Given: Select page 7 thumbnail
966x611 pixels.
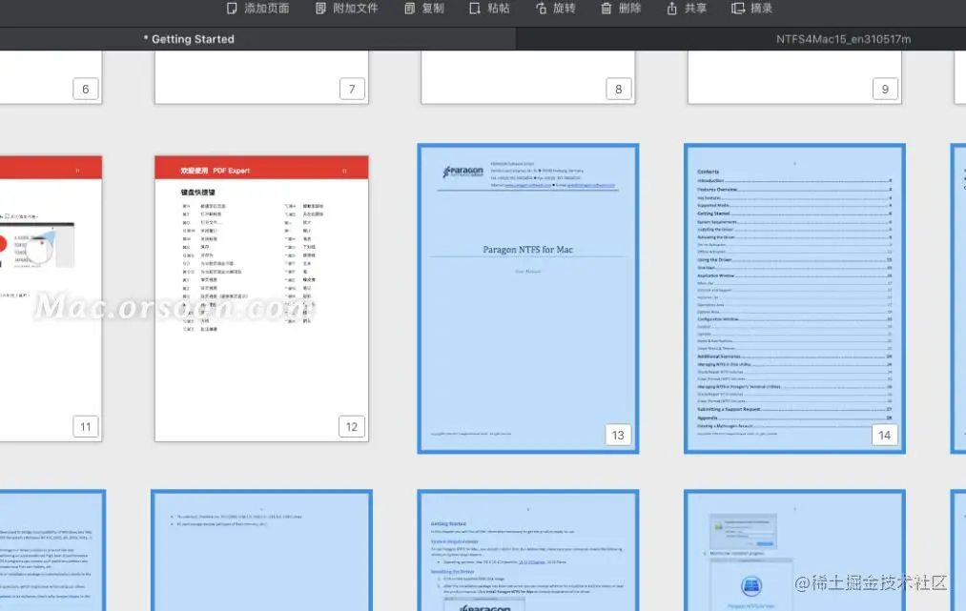Looking at the screenshot, I should pos(261,77).
